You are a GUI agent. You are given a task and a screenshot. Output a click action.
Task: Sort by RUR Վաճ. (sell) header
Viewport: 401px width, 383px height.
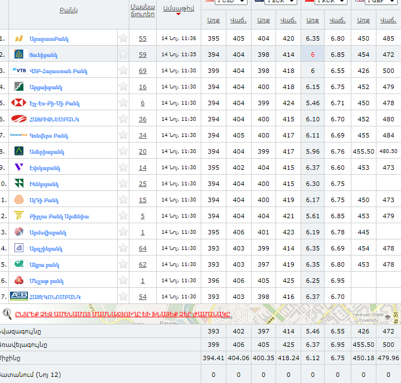click(337, 20)
